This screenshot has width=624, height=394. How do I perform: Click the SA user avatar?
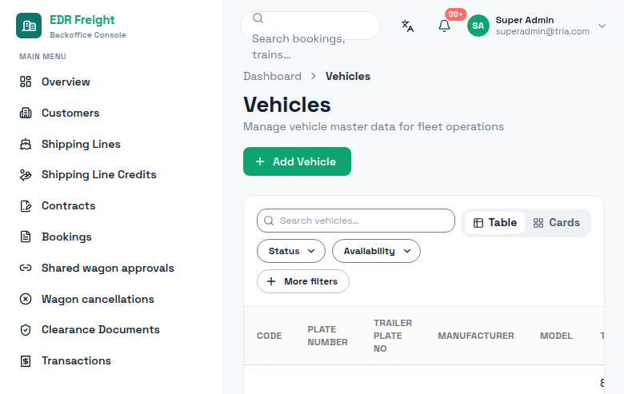pos(478,26)
